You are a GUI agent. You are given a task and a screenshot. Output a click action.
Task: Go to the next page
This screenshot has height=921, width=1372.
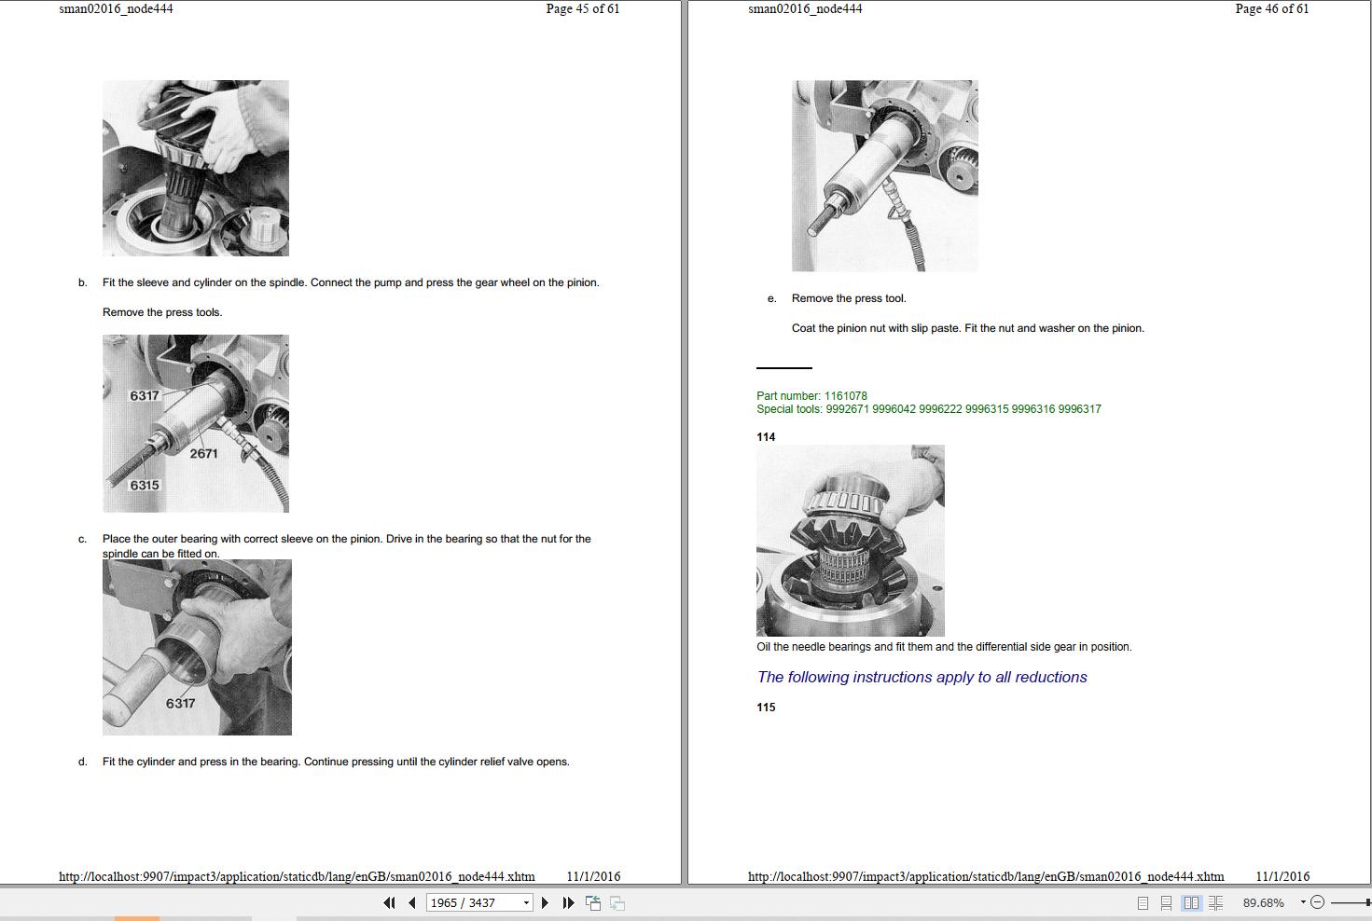(x=546, y=902)
